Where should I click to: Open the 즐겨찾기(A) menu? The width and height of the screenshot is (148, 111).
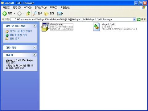pos(41,7)
